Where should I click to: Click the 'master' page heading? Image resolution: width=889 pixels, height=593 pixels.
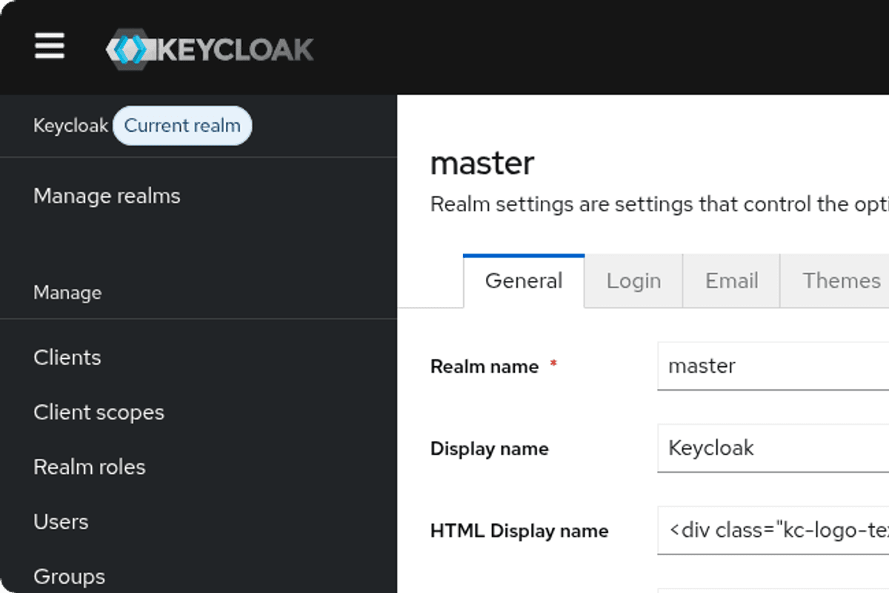pos(482,163)
